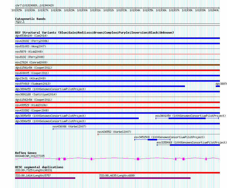Open the RefSeq Genes track title

click(26, 153)
